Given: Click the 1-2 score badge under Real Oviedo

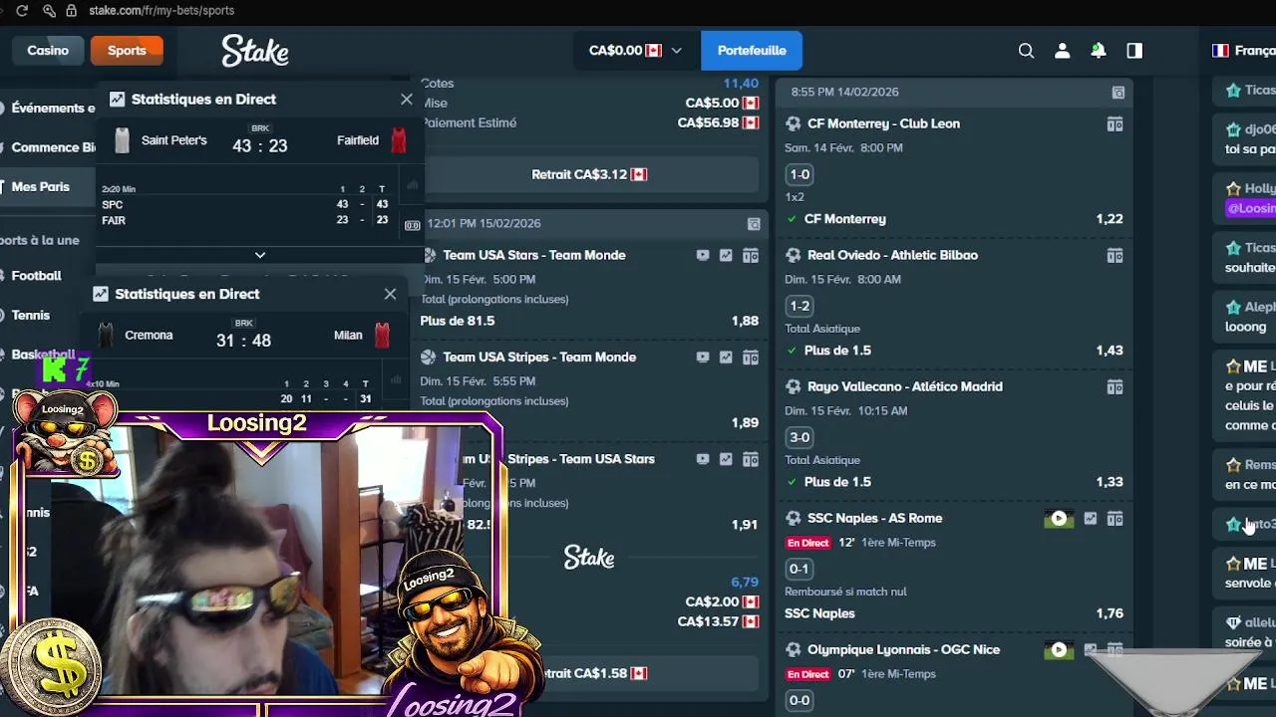Looking at the screenshot, I should [x=799, y=306].
